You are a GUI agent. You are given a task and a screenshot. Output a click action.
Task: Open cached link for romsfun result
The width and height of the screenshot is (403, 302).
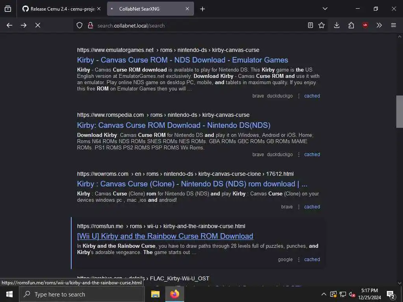point(312,260)
